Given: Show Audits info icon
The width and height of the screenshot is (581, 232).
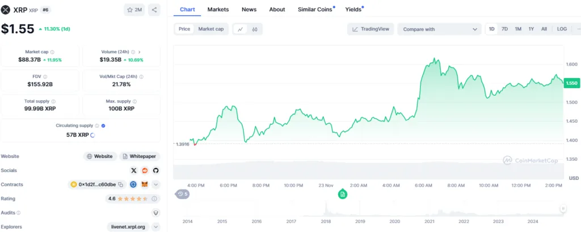Looking at the screenshot, I should click(x=19, y=213).
